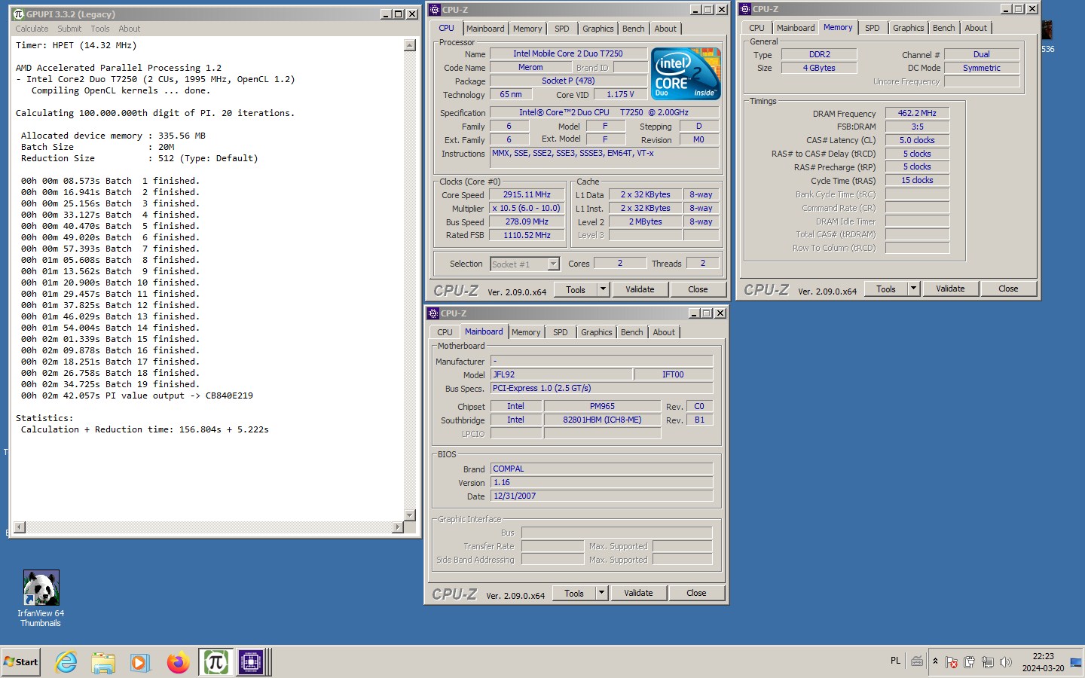
Task: Click GPUPI vertical scrollbar up arrow
Action: coord(410,45)
